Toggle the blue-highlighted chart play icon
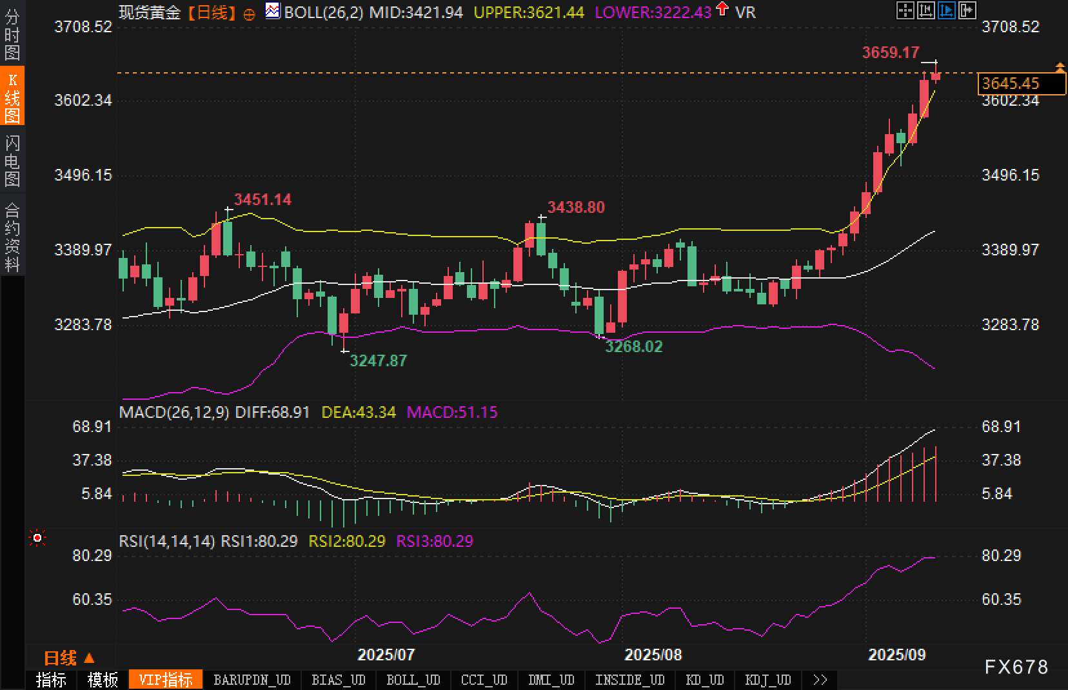 946,10
